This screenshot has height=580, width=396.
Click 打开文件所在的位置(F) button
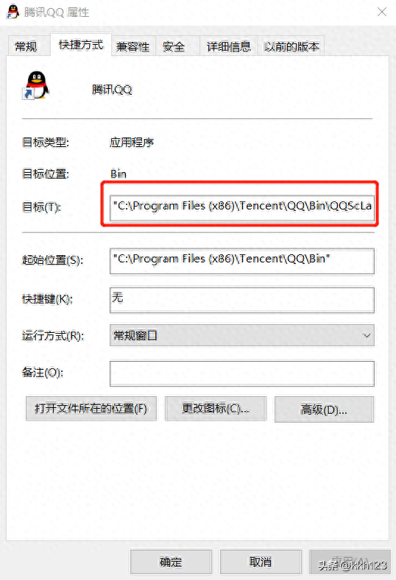(91, 409)
